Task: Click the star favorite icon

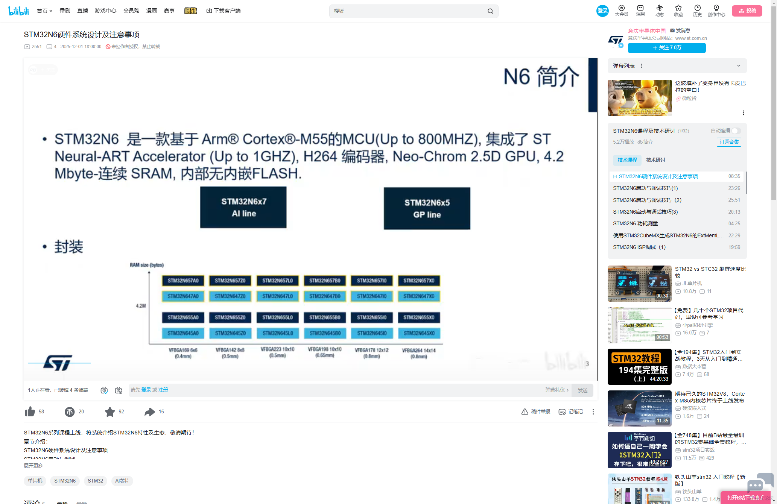Action: click(110, 412)
